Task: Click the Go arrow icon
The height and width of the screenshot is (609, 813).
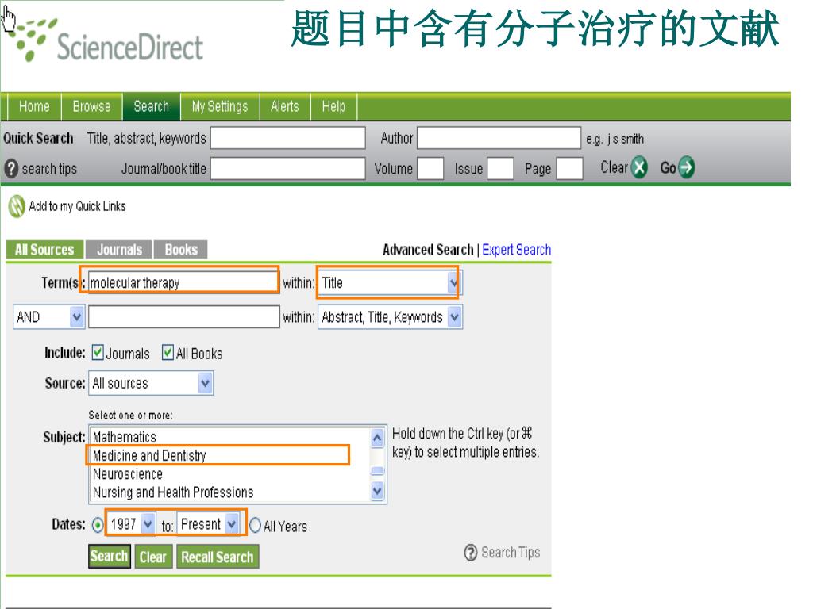Action: click(x=686, y=167)
